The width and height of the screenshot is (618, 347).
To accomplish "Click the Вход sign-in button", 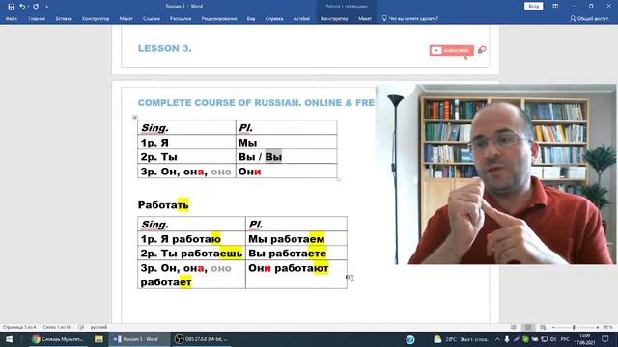I will [534, 7].
